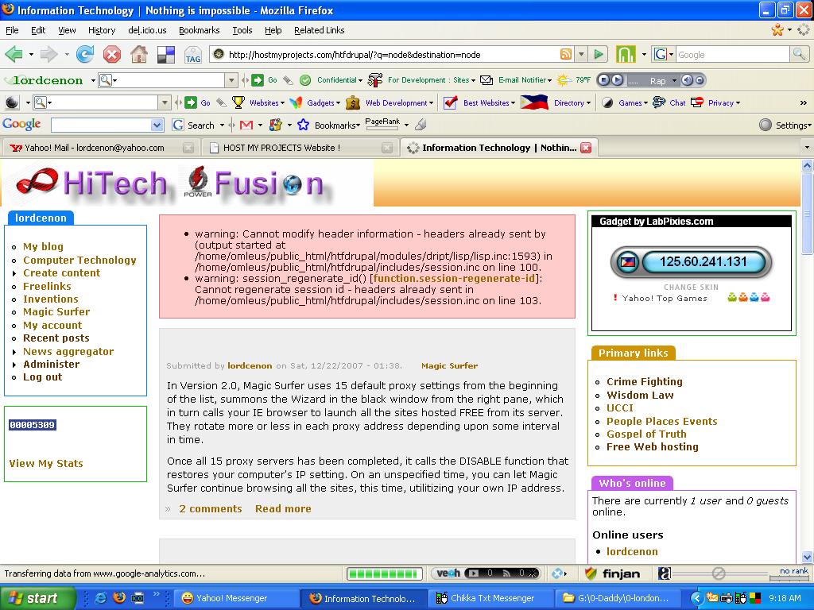
Task: Launch Firefox from the quick launch bar
Action: [x=119, y=597]
